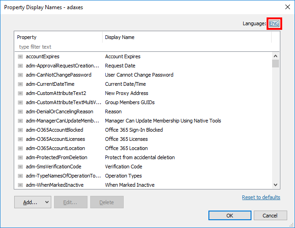
Task: Sort by the Property column header
Action: tap(58, 37)
